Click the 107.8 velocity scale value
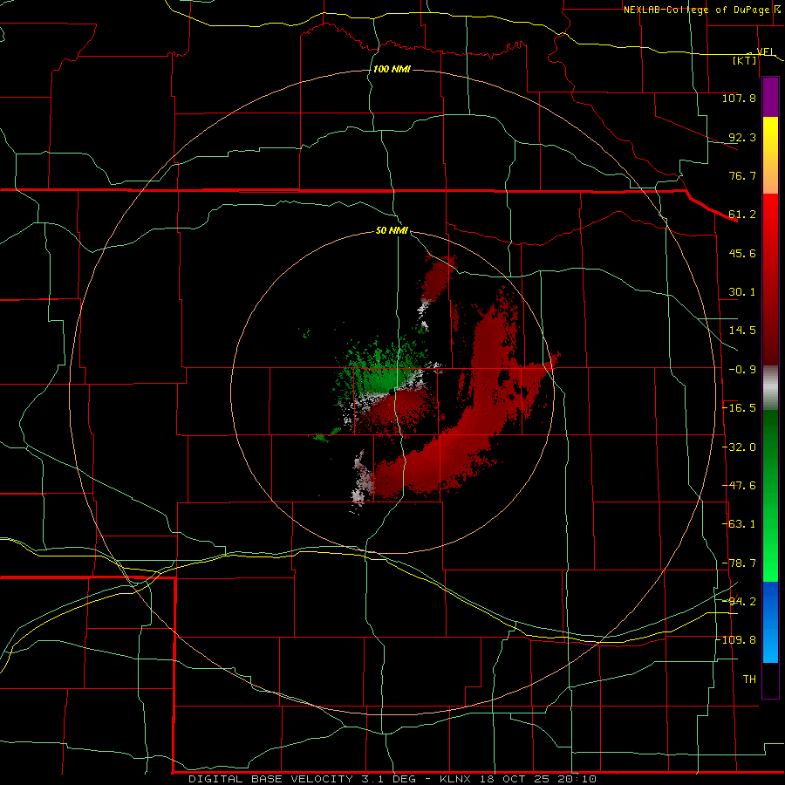 pos(739,98)
